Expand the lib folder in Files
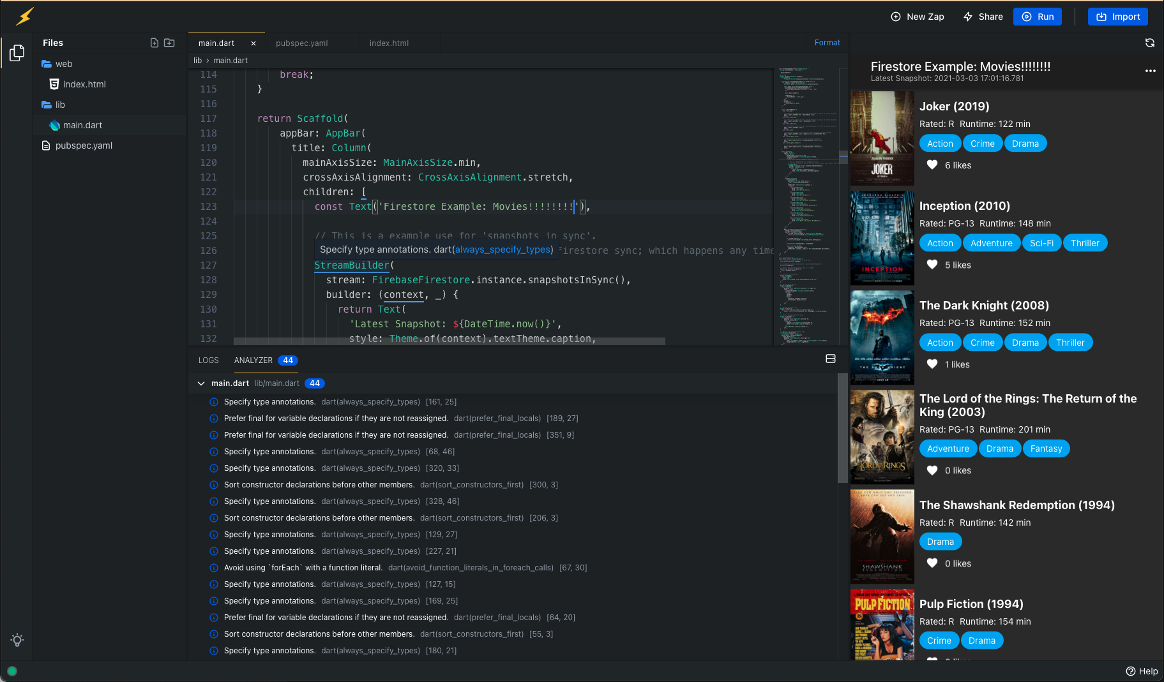This screenshot has width=1164, height=682. [60, 105]
